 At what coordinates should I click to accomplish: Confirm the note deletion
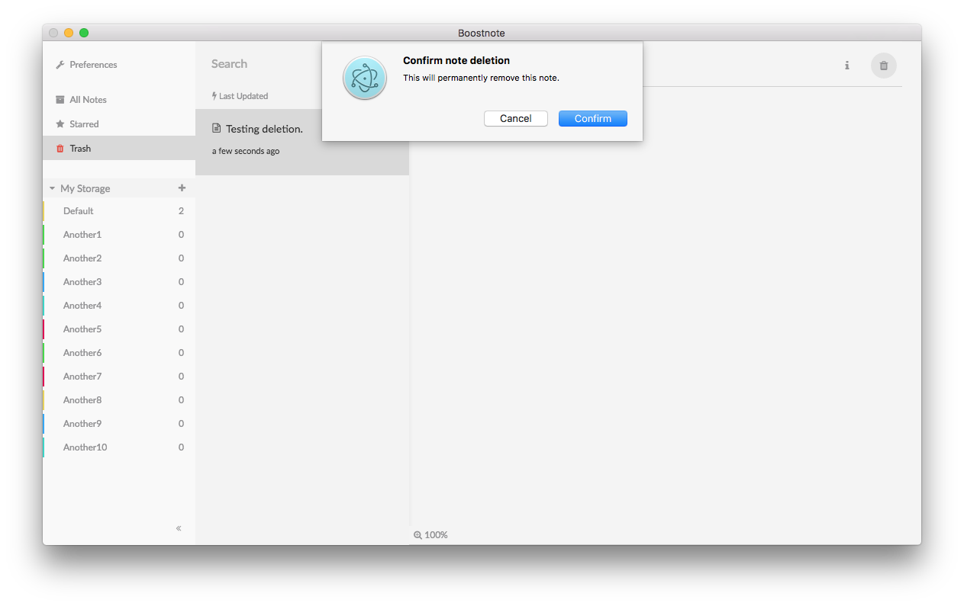(x=593, y=118)
